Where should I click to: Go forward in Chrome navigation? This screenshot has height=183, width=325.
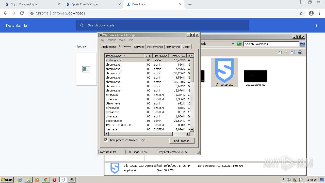[x=14, y=13]
